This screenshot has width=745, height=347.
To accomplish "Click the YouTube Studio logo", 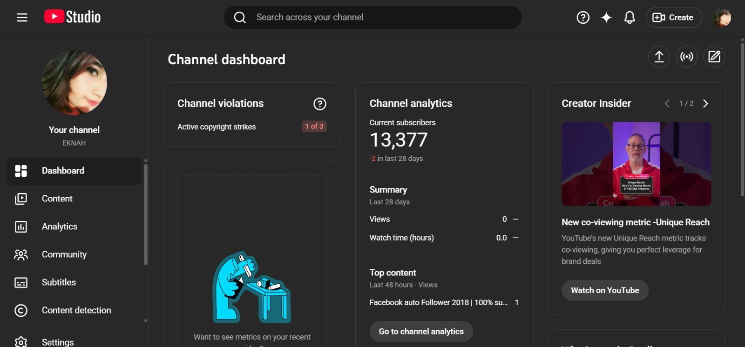I will click(73, 17).
